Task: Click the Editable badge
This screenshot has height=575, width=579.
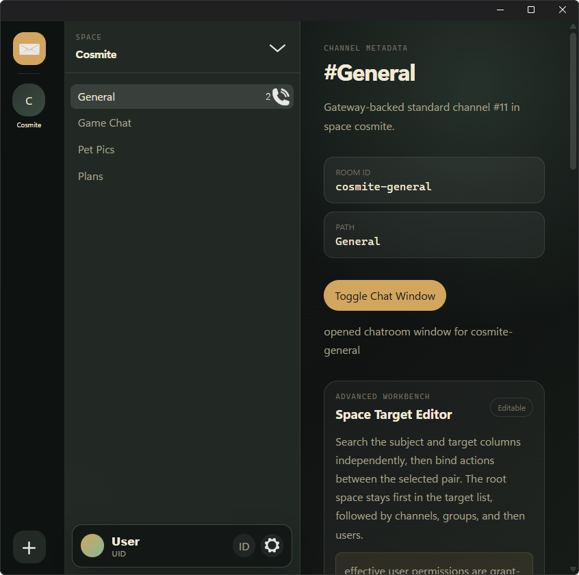Action: coord(511,408)
